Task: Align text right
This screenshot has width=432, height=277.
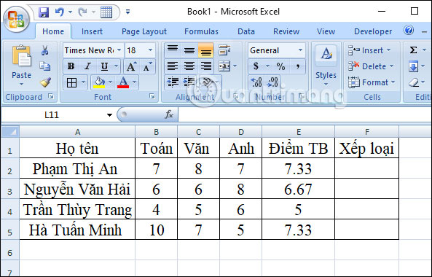Action: (206, 66)
